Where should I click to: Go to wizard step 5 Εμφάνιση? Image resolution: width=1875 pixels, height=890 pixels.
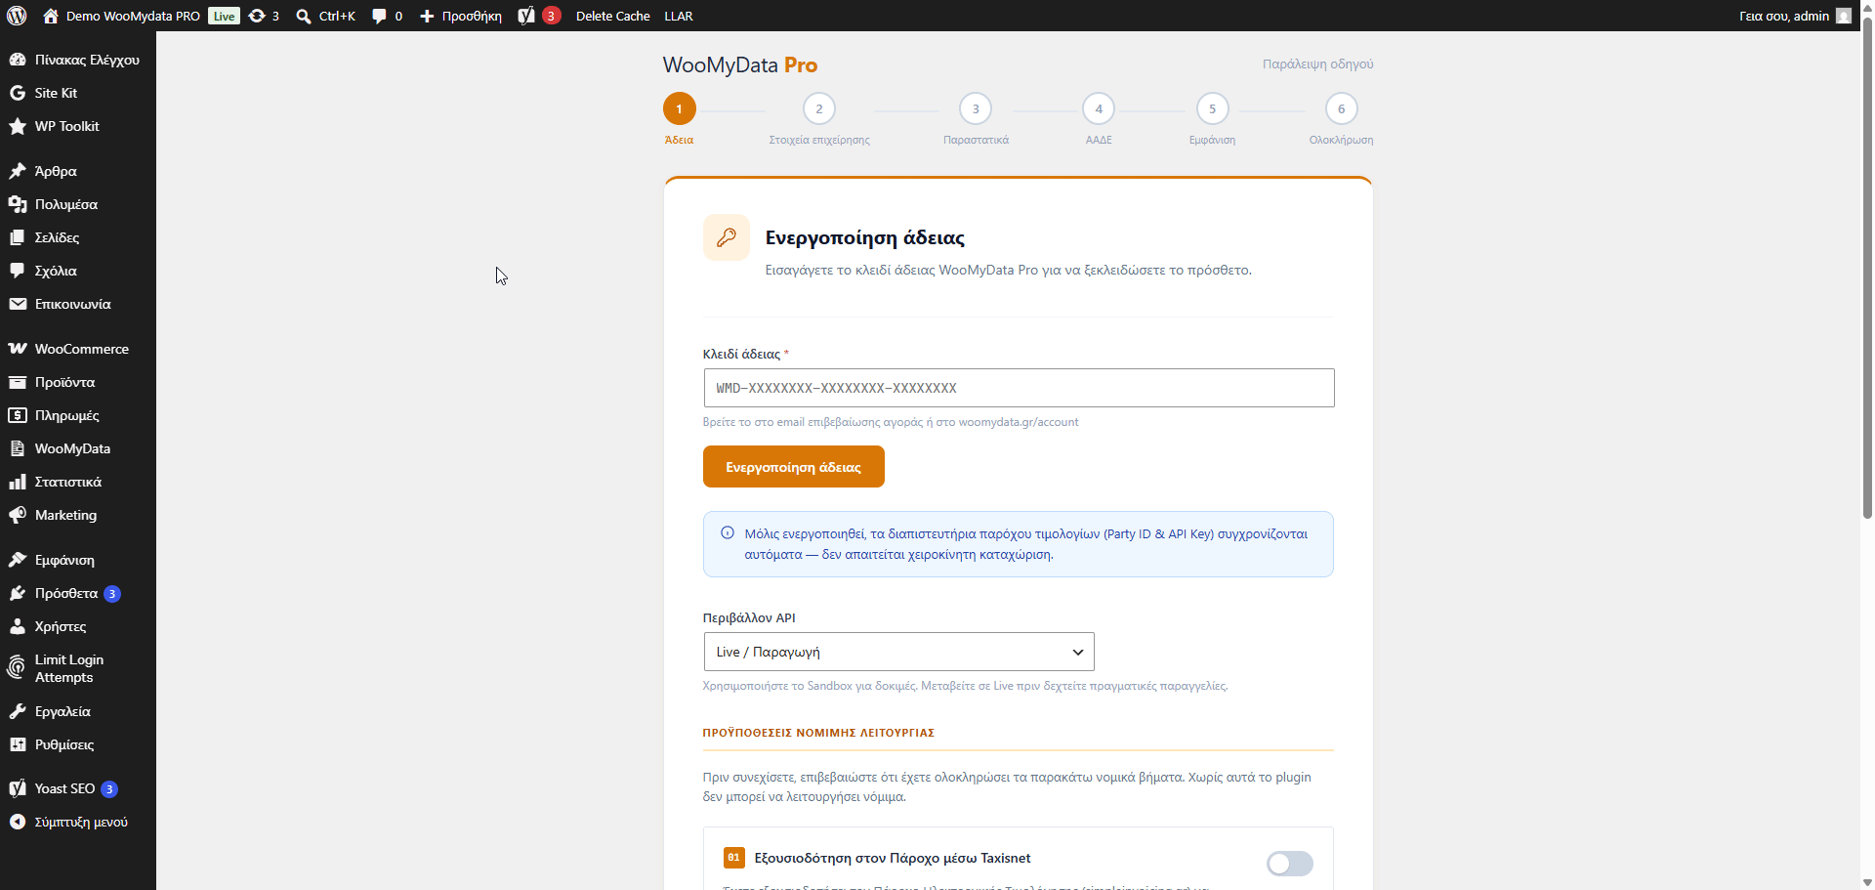coord(1213,108)
